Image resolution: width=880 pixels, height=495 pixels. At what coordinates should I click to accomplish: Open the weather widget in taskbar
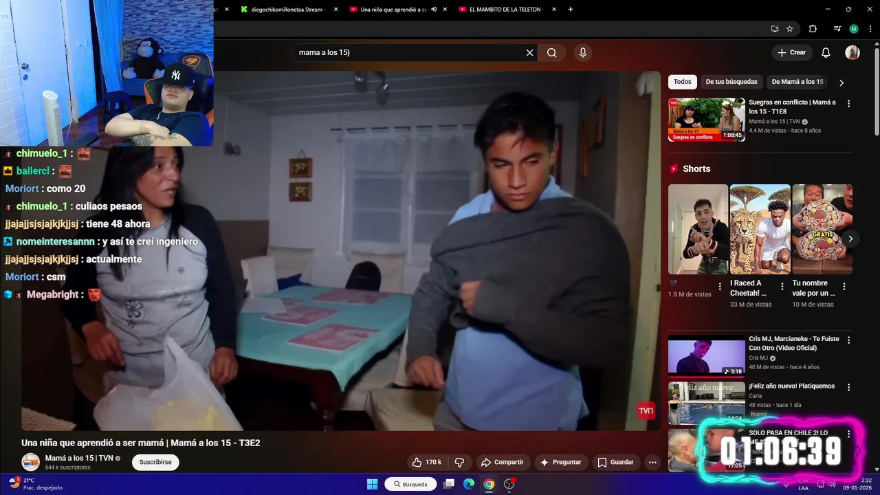(x=34, y=484)
